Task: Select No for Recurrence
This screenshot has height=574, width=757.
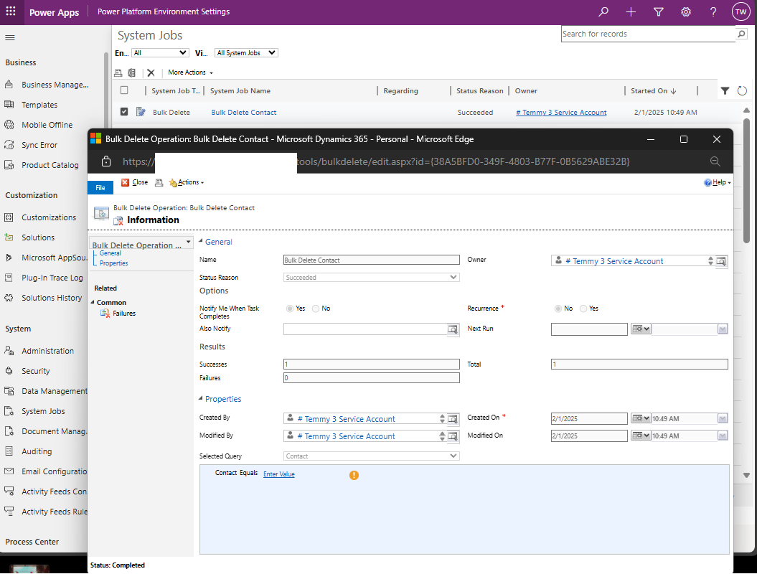Action: pos(558,309)
